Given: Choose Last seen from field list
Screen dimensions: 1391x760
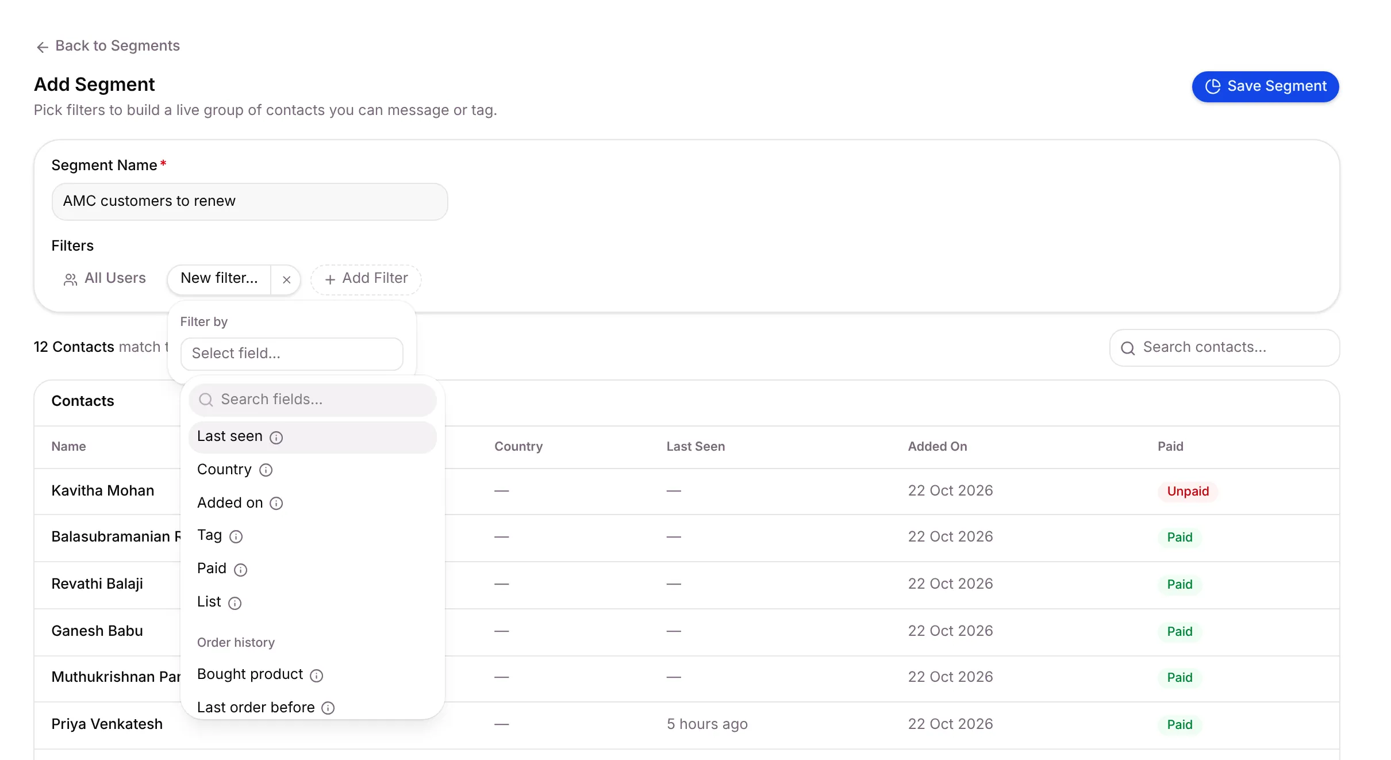Looking at the screenshot, I should pyautogui.click(x=313, y=437).
